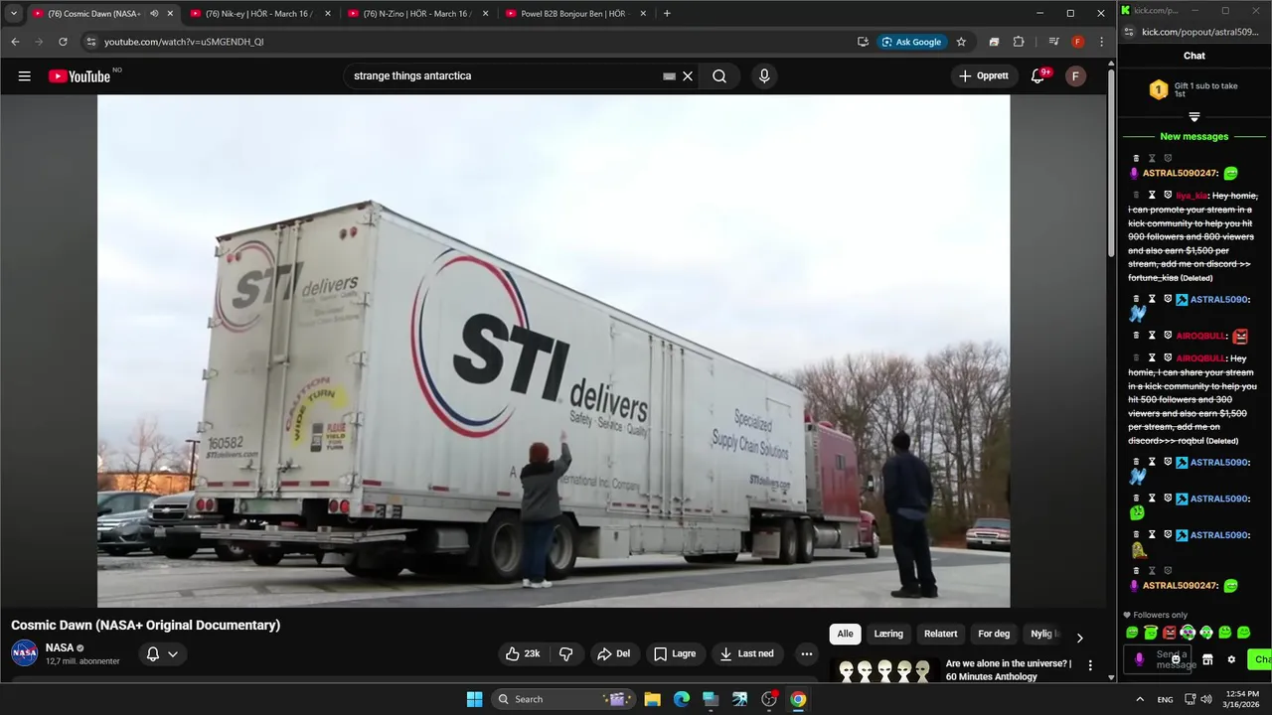Click Gift 1 sub leaderboard banner in Kick chat
The image size is (1272, 715).
1193,89
